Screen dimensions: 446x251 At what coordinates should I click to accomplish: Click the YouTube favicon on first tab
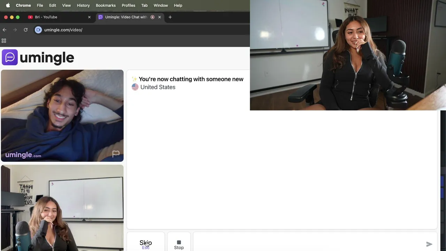click(30, 17)
